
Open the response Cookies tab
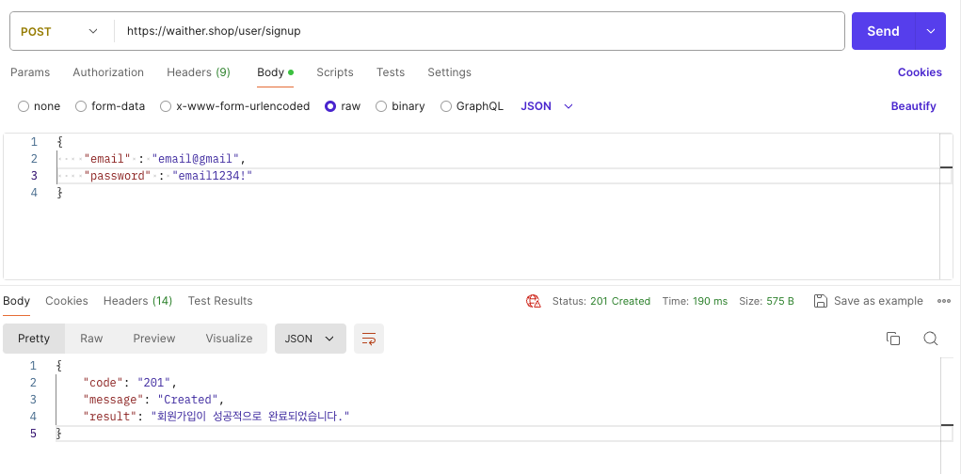pyautogui.click(x=67, y=301)
